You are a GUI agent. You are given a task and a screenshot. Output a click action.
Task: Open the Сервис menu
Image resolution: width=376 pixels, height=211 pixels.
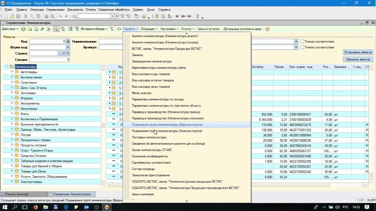138,10
